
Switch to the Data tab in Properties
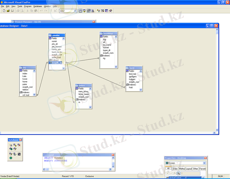tap(175, 169)
